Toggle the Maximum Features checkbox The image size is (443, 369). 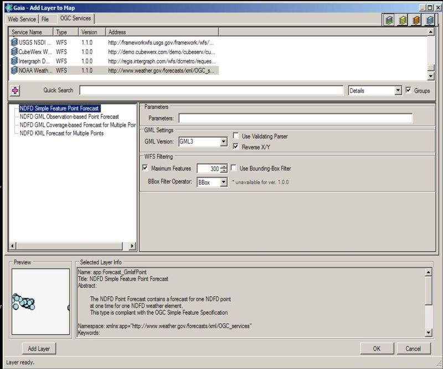(x=145, y=168)
